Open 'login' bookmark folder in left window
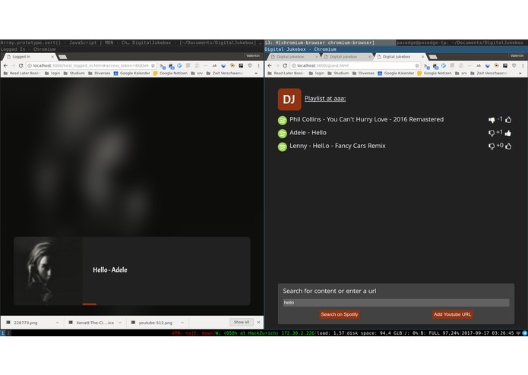528x375 pixels. pos(52,73)
